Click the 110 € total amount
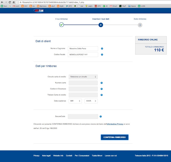171x162 pixels. tap(159, 50)
